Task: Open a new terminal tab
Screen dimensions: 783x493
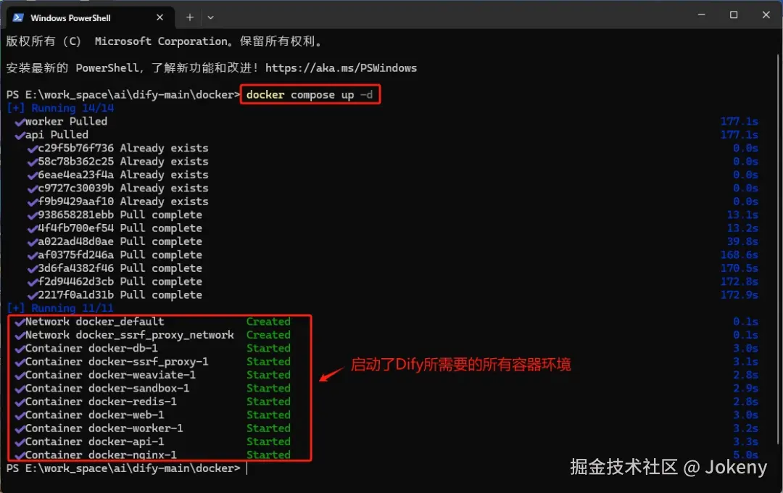Action: pyautogui.click(x=190, y=17)
